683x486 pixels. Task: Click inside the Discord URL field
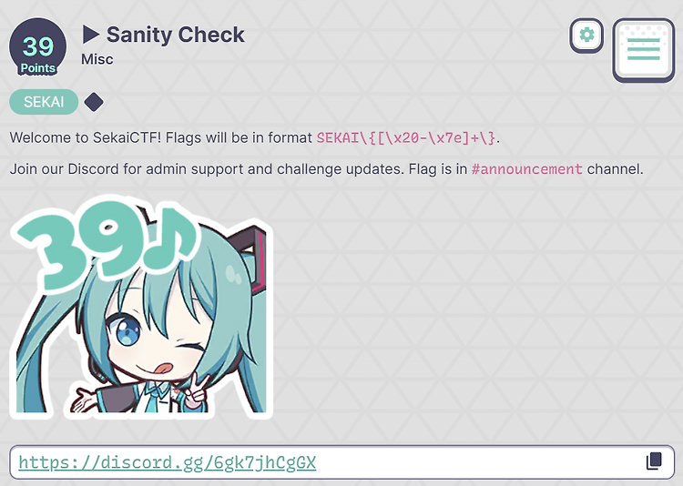[x=341, y=461]
